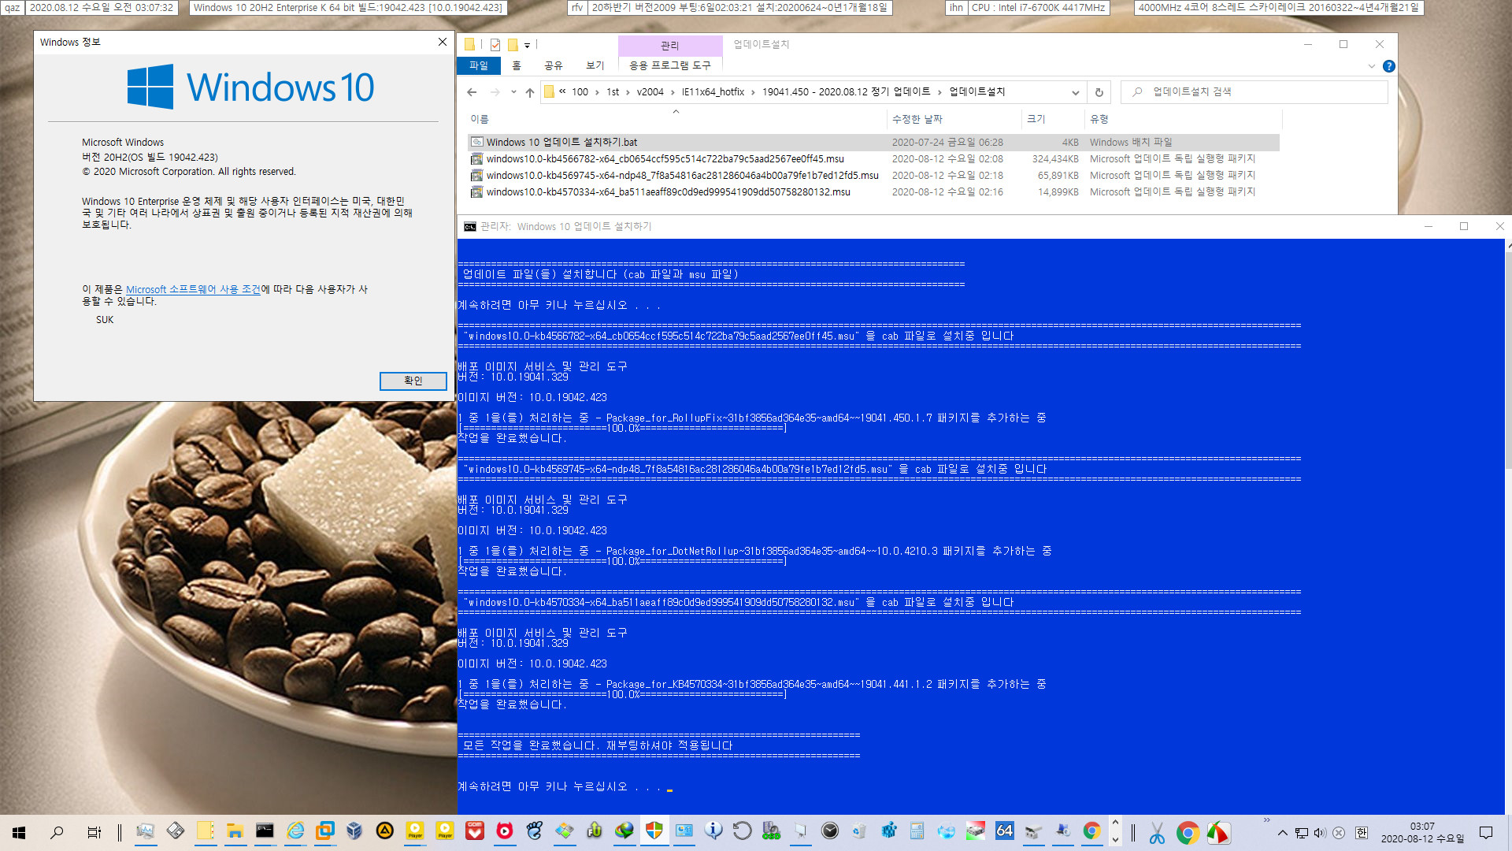This screenshot has height=851, width=1512.
Task: Open the 공유 ribbon tab
Action: tap(554, 65)
